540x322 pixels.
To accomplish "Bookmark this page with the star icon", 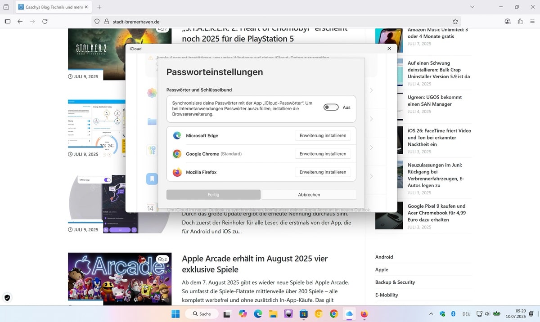I will 455,21.
